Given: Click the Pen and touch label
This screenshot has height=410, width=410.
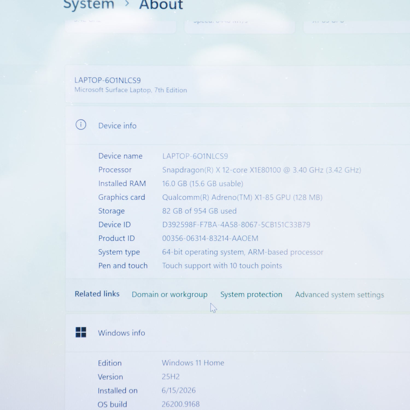Looking at the screenshot, I should point(123,266).
